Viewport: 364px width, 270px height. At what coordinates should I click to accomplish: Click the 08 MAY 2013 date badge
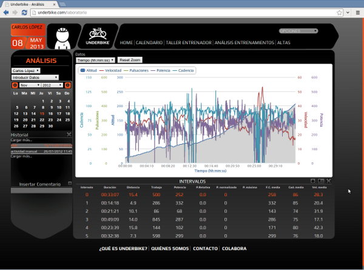pyautogui.click(x=28, y=43)
